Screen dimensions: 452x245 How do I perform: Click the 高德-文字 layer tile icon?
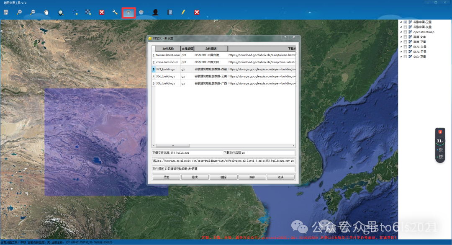click(x=410, y=37)
